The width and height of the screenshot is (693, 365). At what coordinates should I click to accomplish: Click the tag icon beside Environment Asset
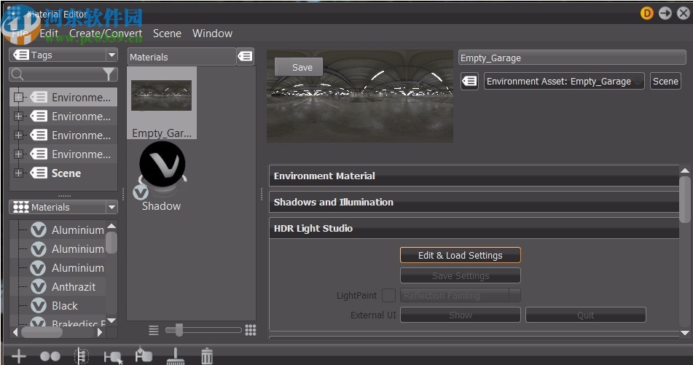469,82
